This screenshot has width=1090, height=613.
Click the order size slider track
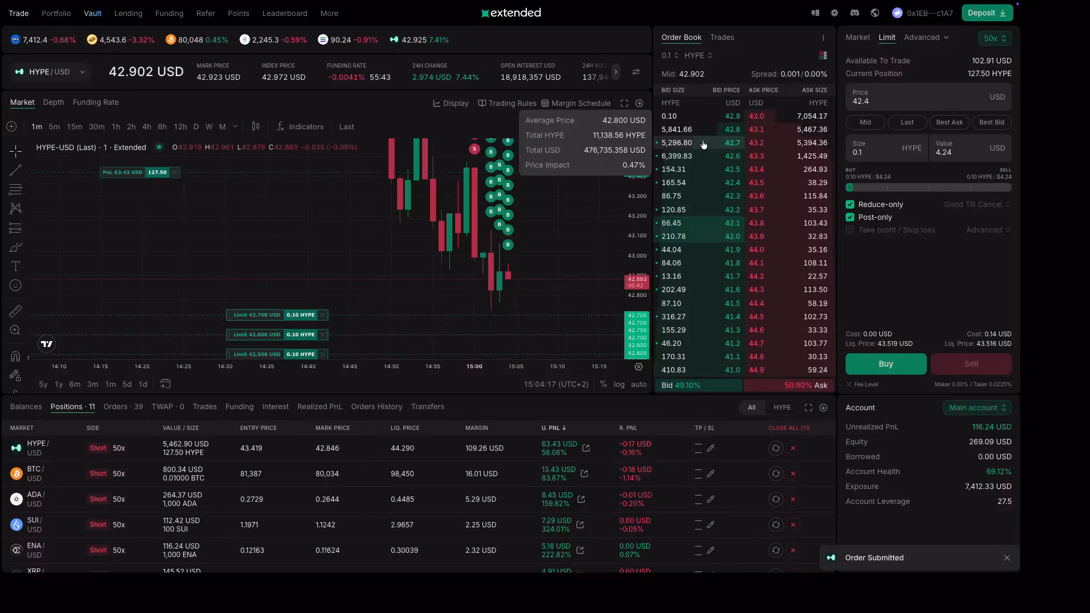pos(929,187)
